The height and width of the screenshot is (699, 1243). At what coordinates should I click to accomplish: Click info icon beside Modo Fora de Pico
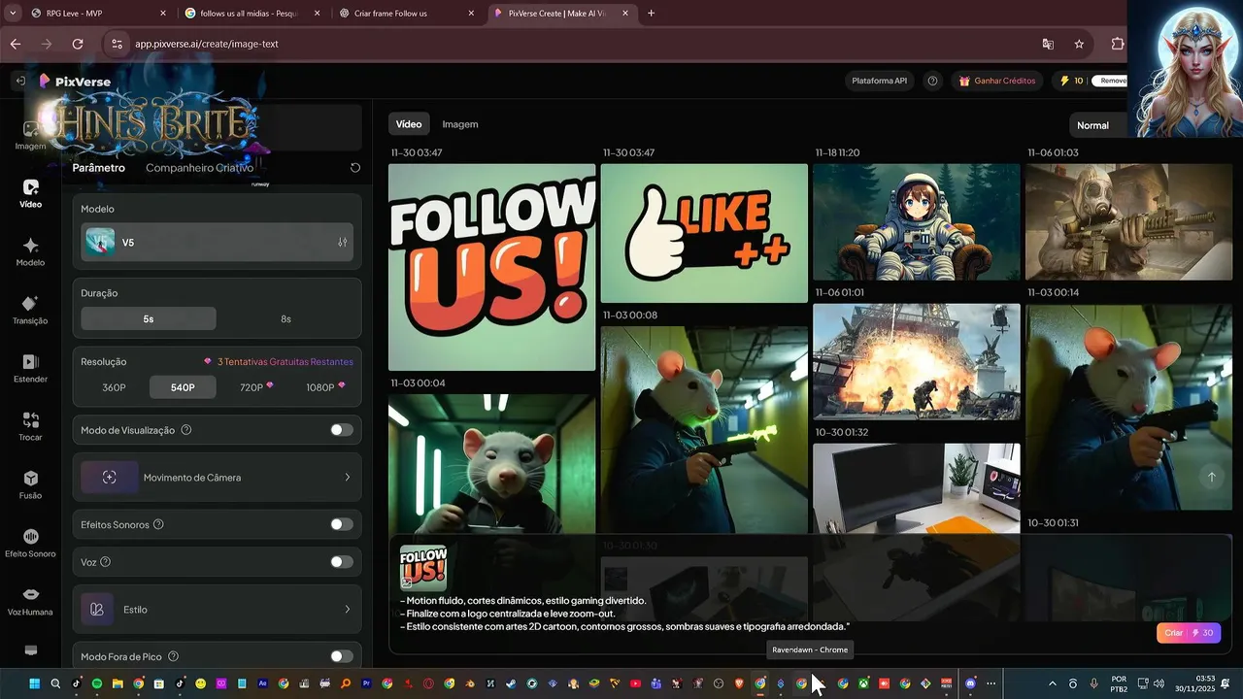pyautogui.click(x=173, y=657)
